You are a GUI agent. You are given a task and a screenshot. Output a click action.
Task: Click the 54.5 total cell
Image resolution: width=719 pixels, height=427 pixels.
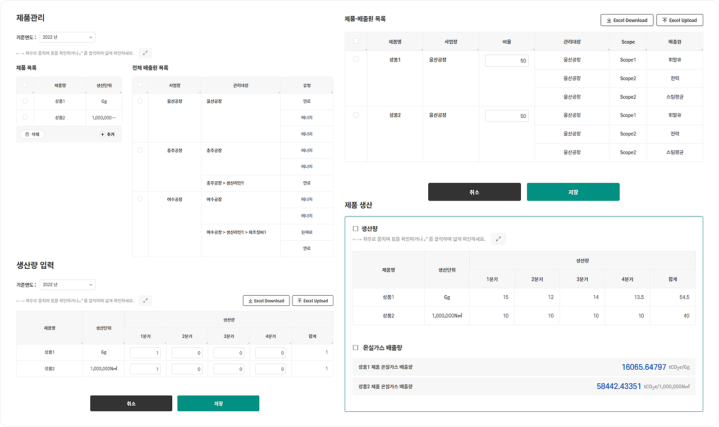[672, 297]
